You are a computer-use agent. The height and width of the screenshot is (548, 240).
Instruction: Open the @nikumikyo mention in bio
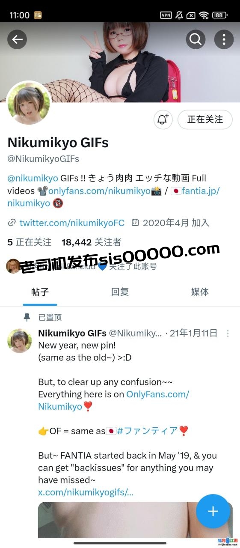pyautogui.click(x=33, y=178)
